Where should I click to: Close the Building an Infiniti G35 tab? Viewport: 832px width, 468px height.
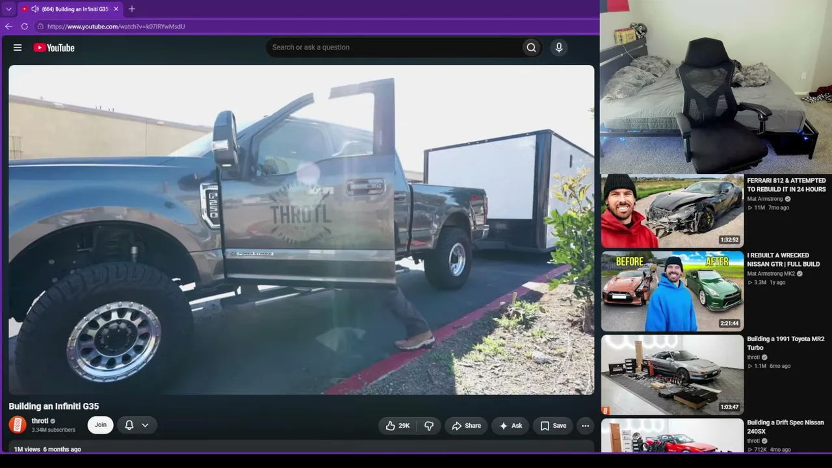[116, 9]
